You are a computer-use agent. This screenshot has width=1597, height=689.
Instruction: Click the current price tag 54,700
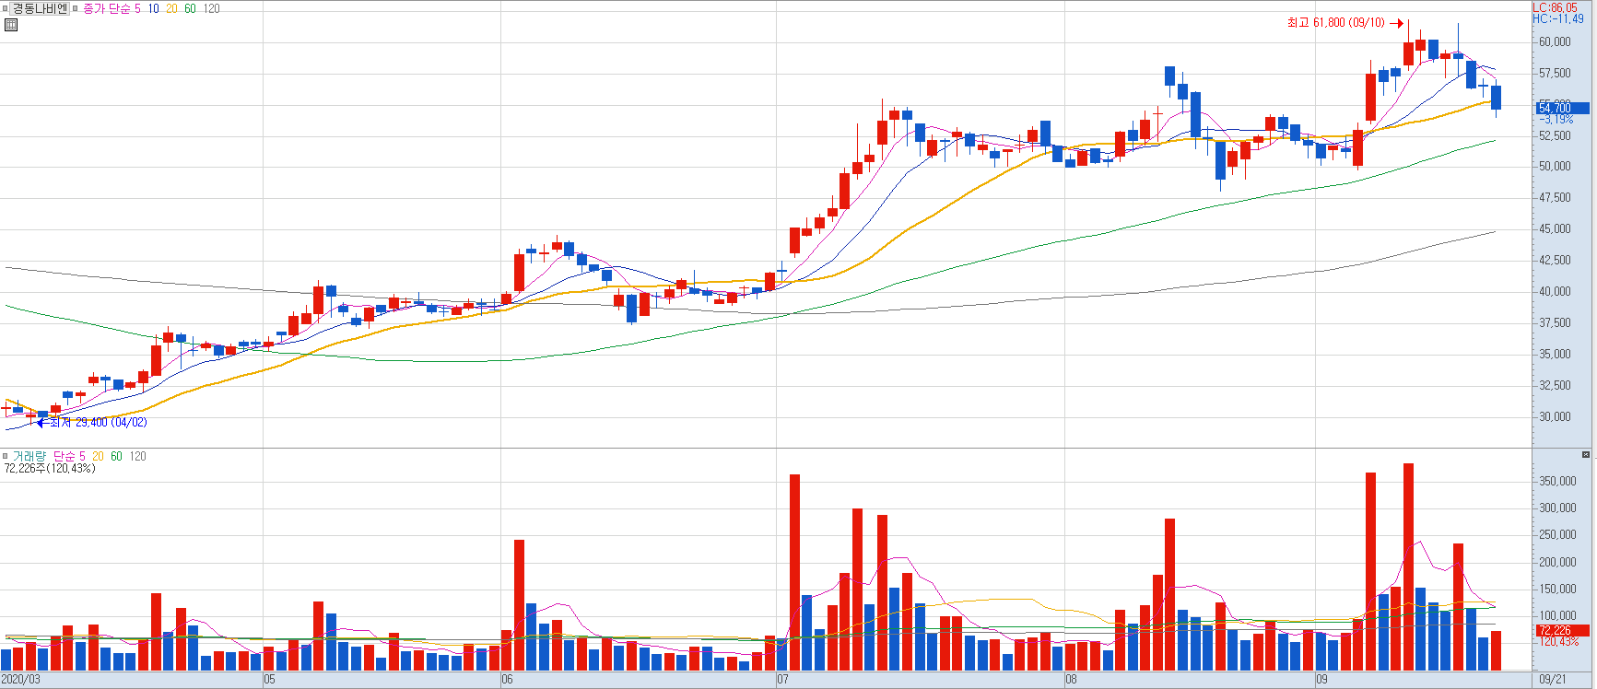[1563, 108]
